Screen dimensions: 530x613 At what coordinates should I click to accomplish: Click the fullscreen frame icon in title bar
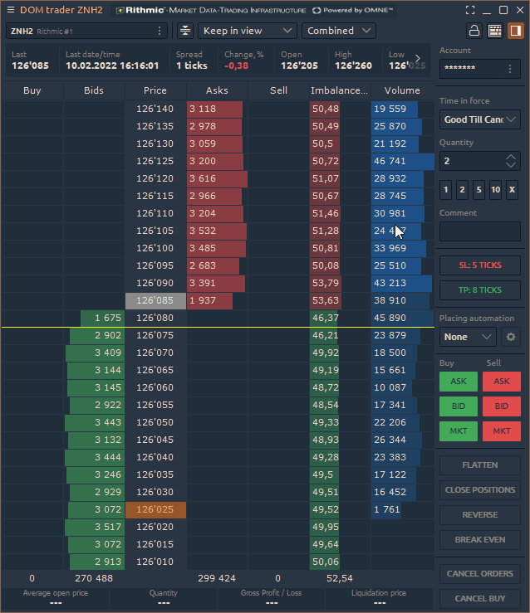pyautogui.click(x=471, y=10)
